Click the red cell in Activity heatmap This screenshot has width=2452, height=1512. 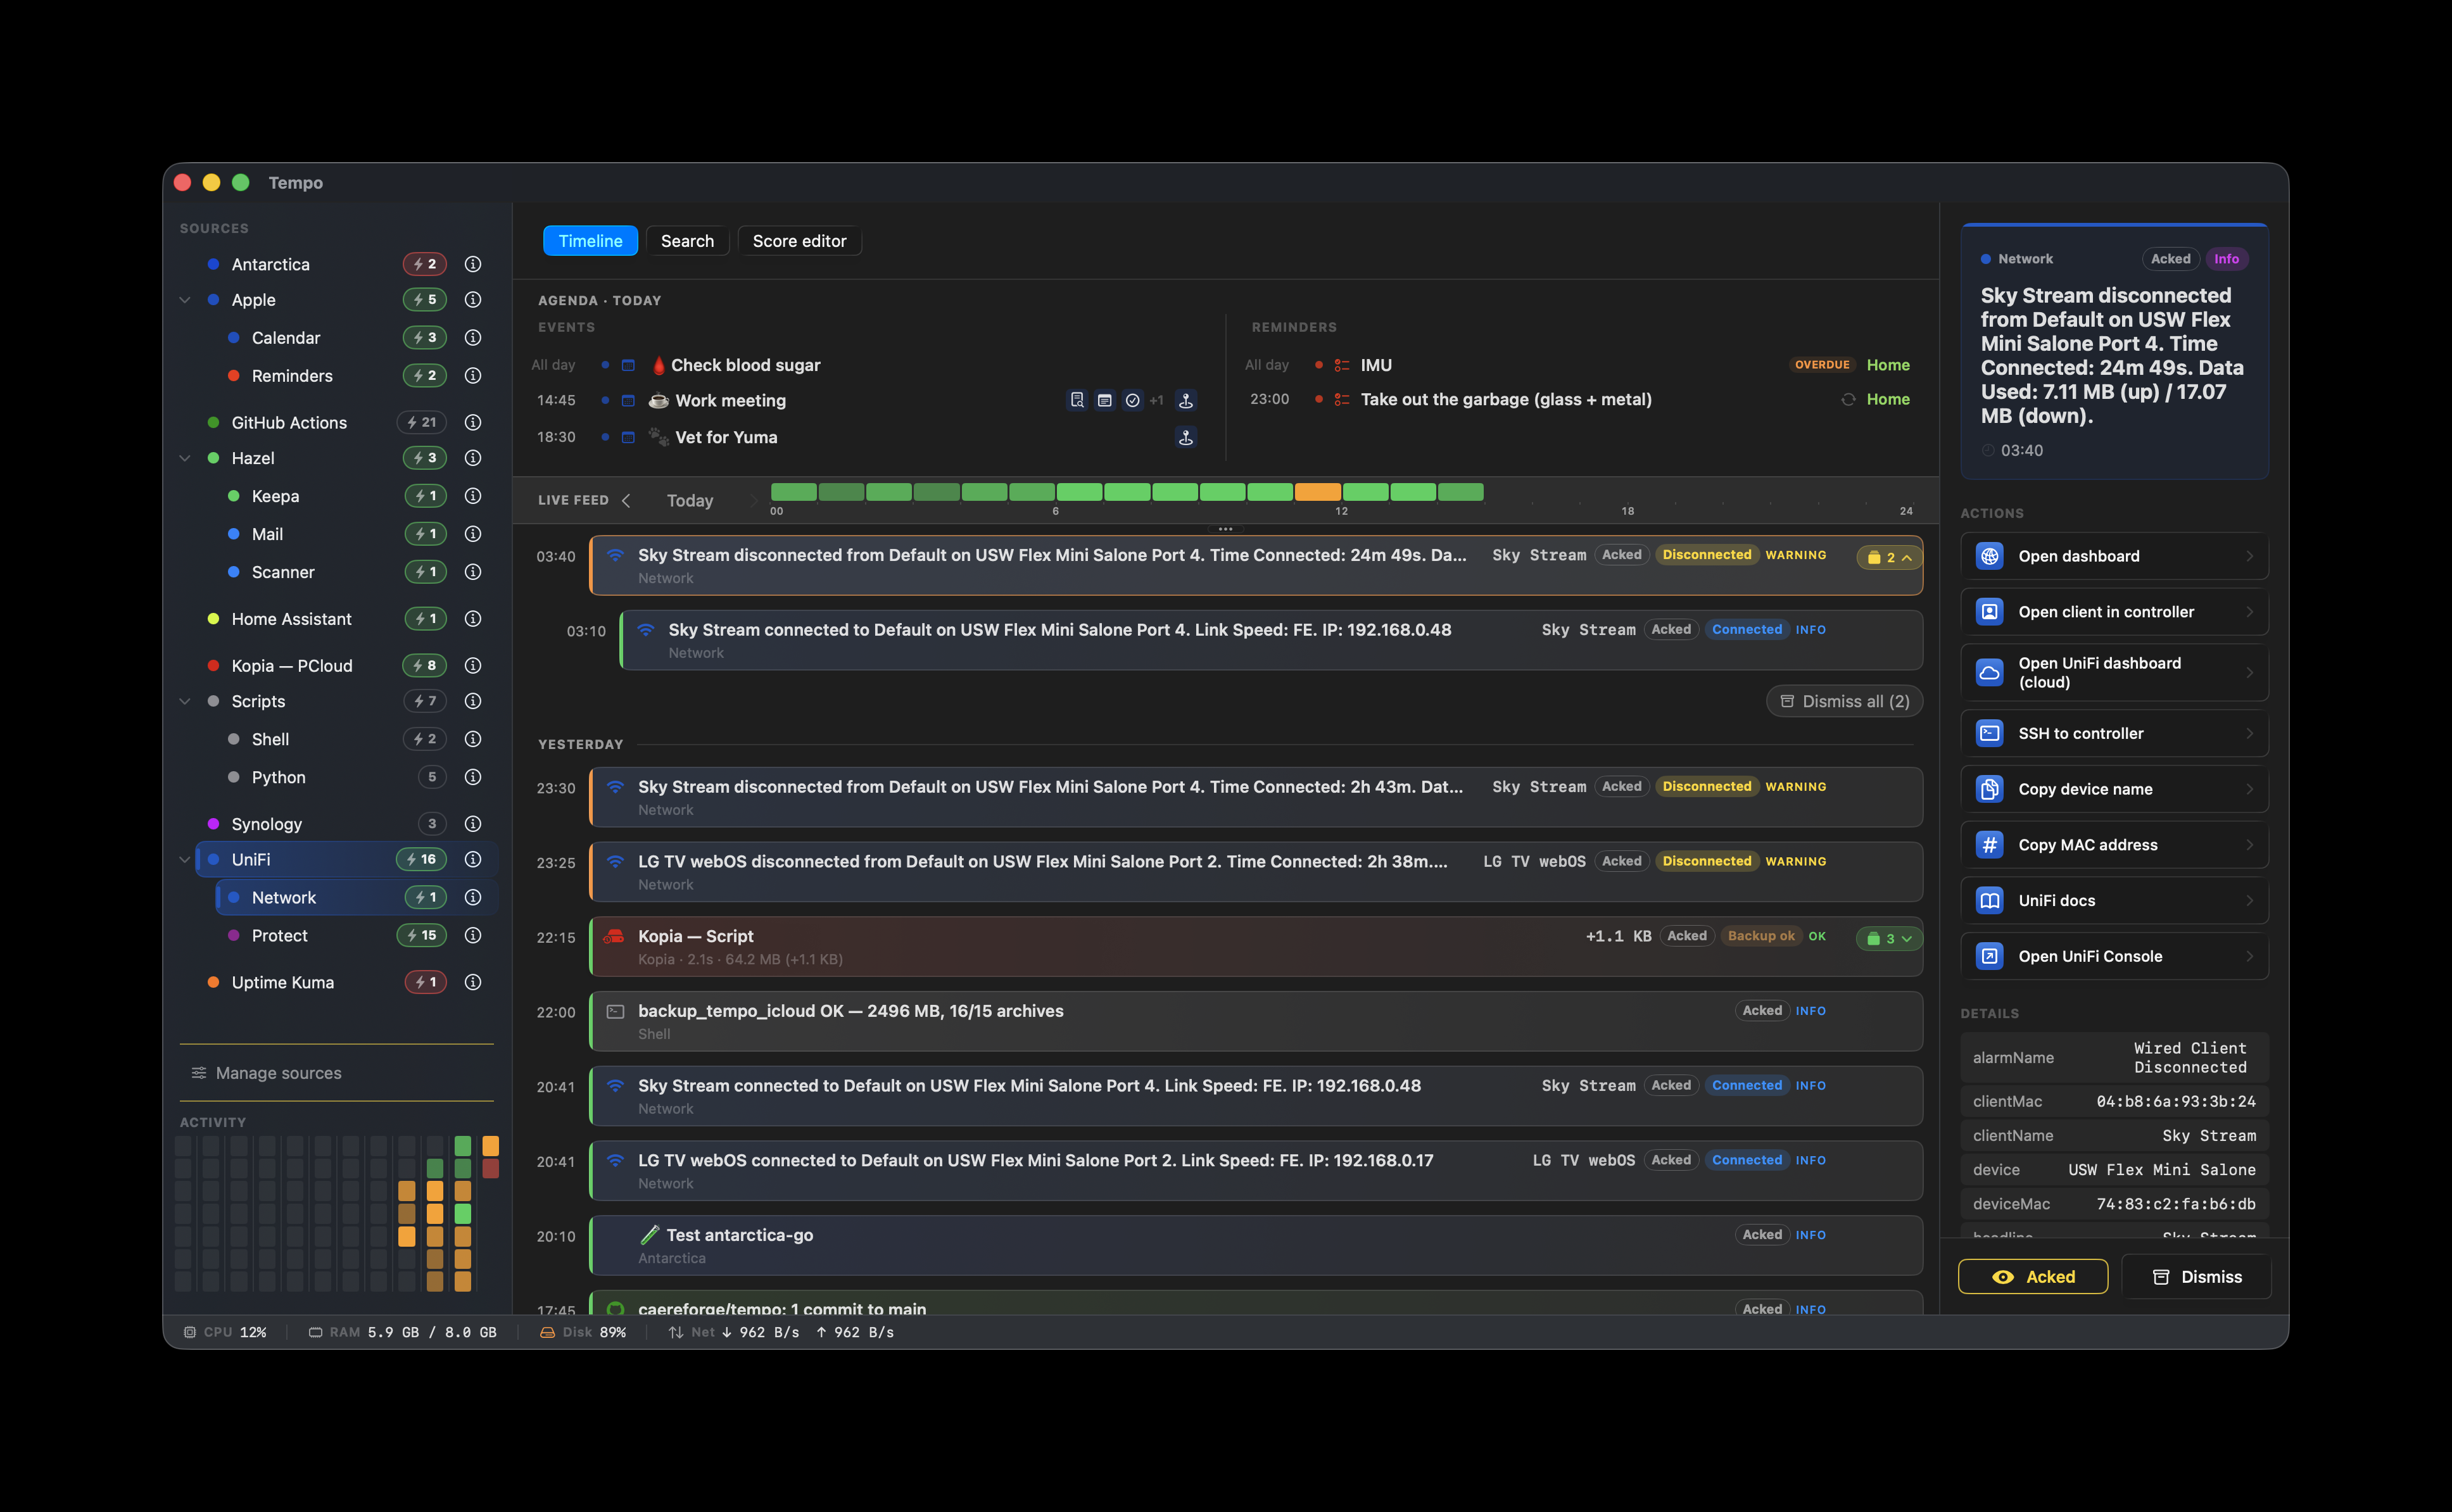(x=490, y=1168)
